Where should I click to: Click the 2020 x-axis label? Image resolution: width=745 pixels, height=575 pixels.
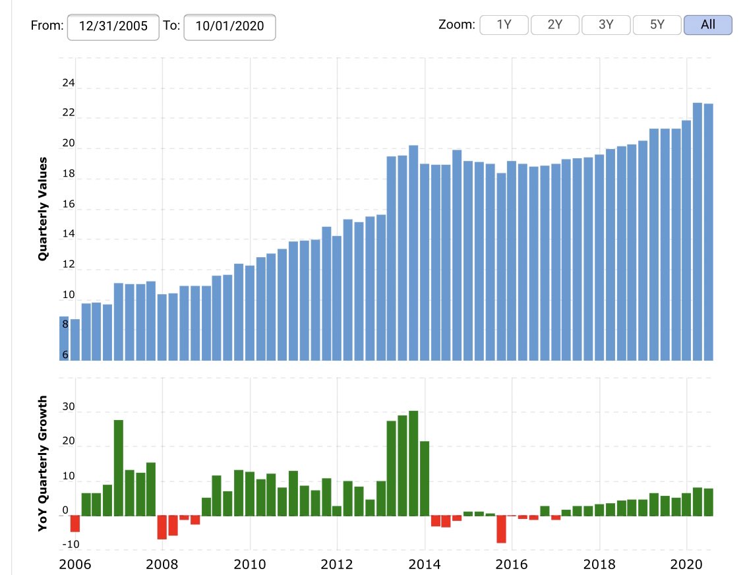pos(686,564)
